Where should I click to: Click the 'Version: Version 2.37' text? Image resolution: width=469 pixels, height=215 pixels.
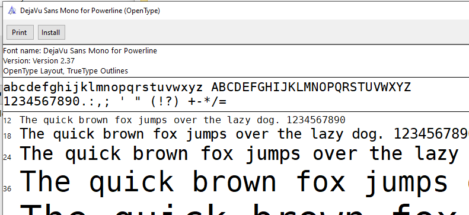click(x=39, y=60)
